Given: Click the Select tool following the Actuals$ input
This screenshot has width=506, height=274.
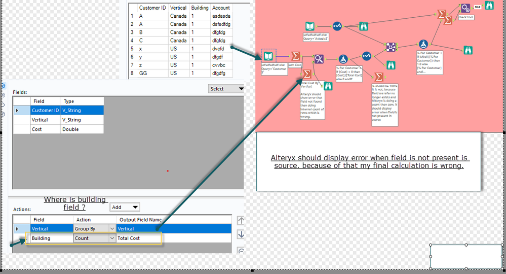Looking at the screenshot, I should coord(337,26).
